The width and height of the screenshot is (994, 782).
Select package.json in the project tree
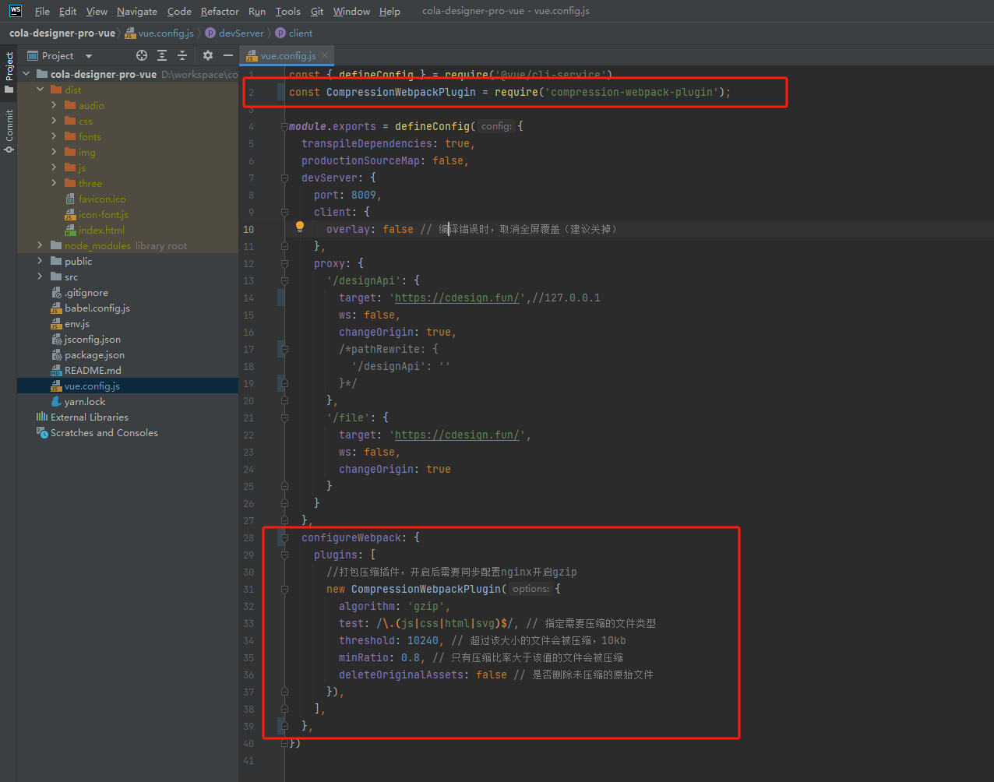point(94,354)
